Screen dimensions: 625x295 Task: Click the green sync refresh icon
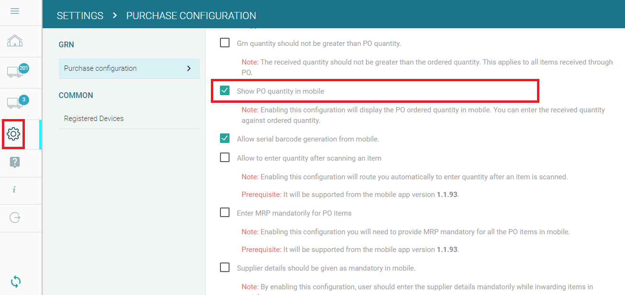tap(16, 282)
